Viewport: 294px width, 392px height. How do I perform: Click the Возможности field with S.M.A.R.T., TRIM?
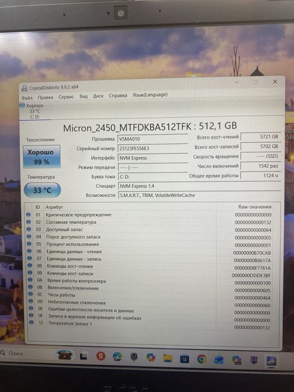tap(199, 195)
